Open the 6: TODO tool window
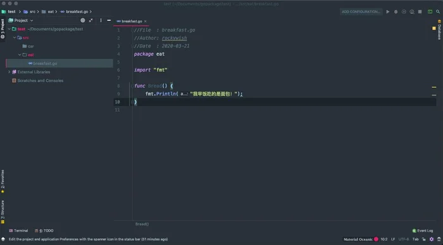 tap(44, 230)
